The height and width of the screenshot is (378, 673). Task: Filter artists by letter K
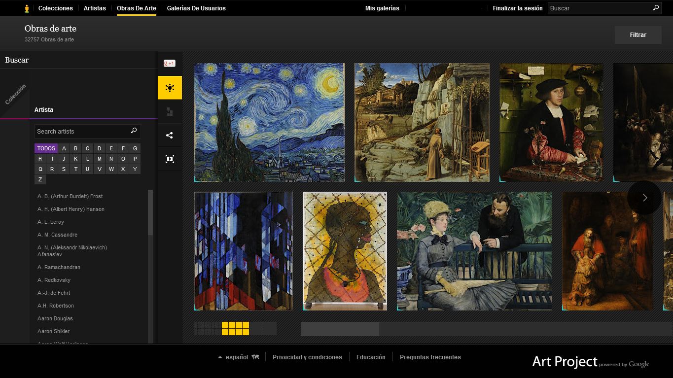[76, 159]
